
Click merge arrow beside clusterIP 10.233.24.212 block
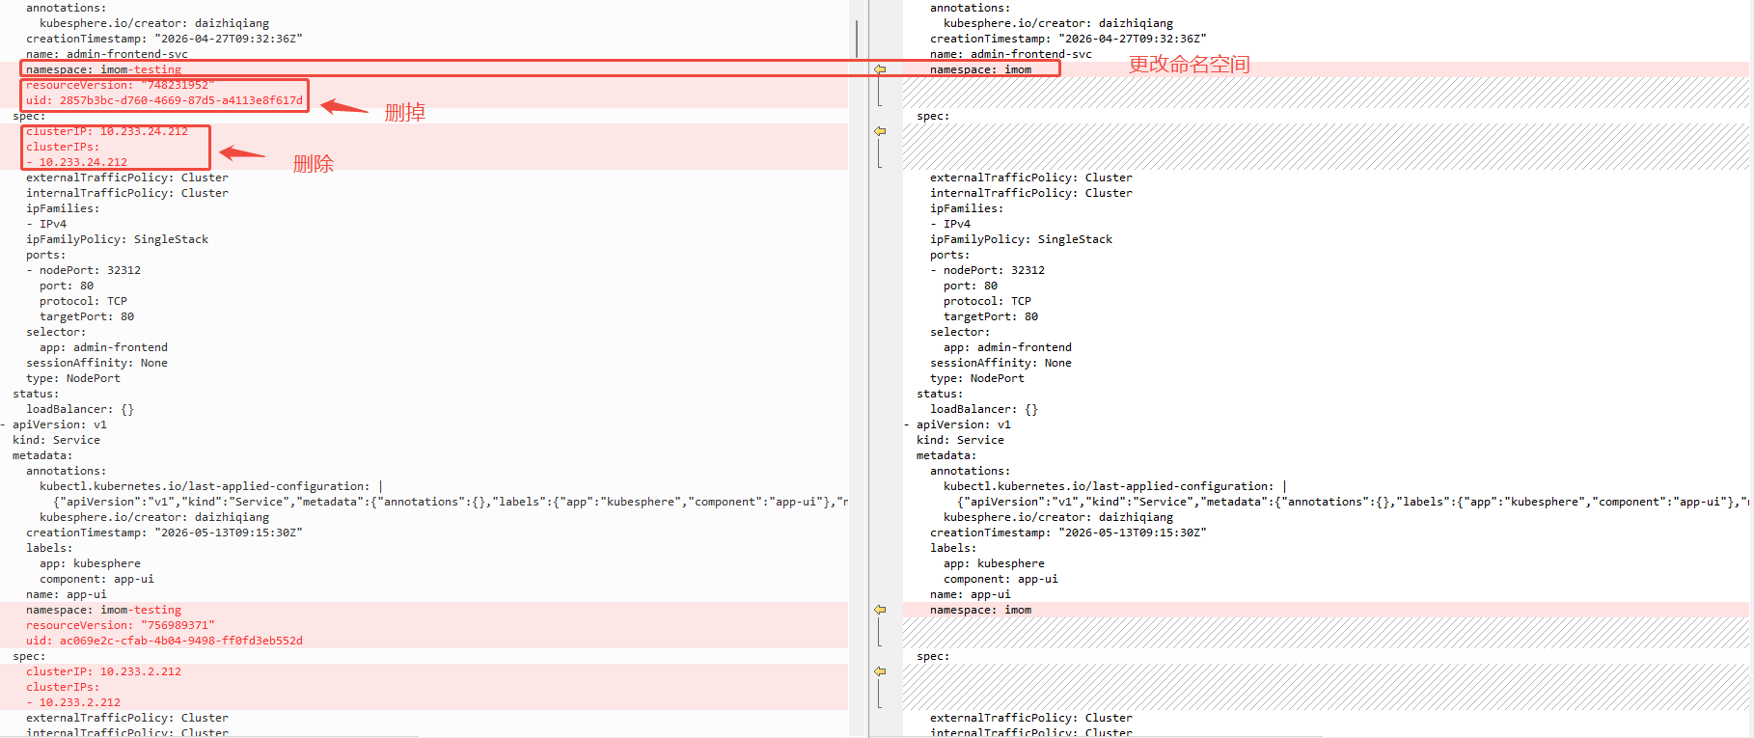[x=880, y=131]
